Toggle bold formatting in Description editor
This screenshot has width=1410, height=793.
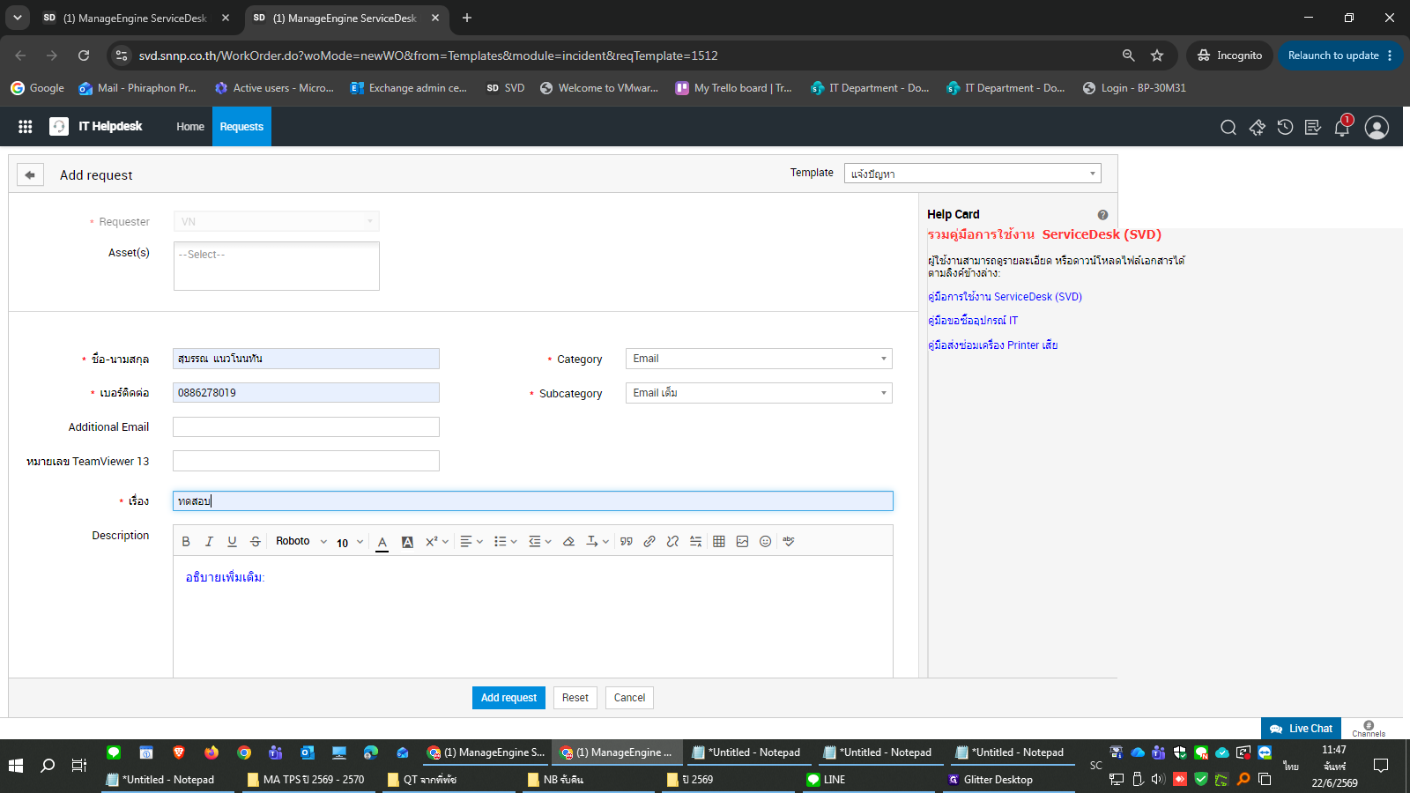coord(186,542)
